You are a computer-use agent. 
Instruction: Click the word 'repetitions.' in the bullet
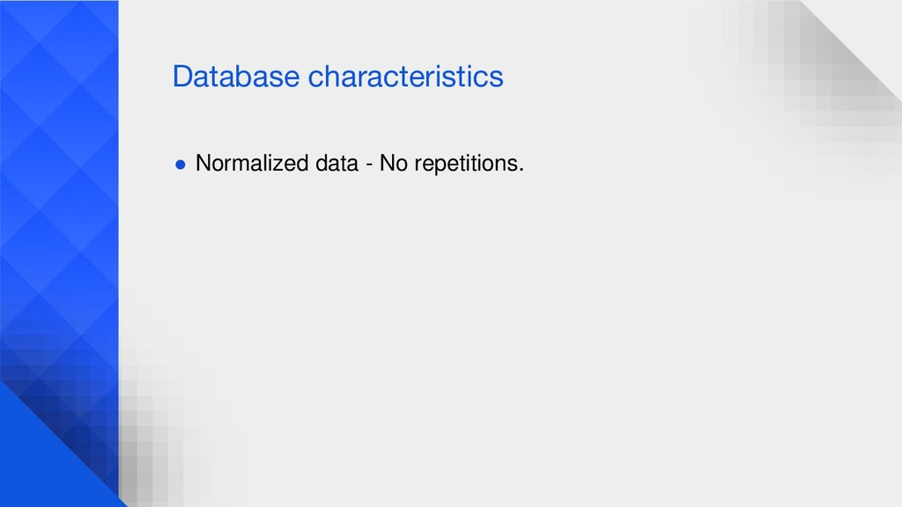pos(469,165)
